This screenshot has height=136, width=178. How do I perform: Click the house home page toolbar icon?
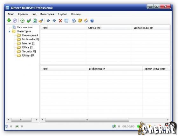[86, 21]
